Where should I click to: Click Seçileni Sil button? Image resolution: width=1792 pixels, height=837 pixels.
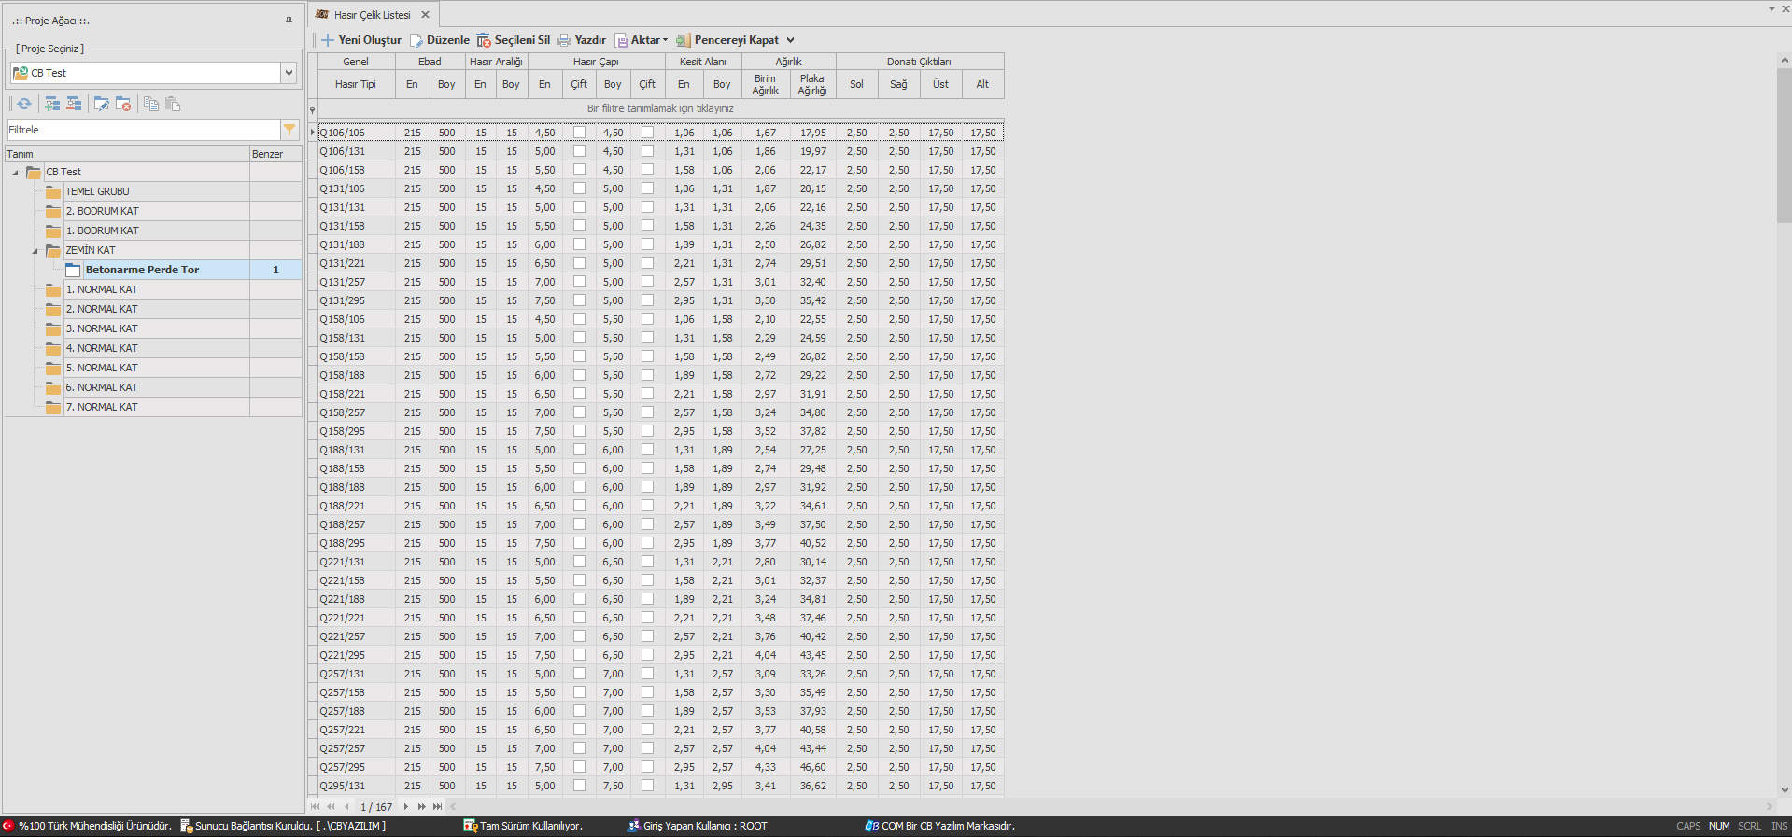pyautogui.click(x=514, y=40)
